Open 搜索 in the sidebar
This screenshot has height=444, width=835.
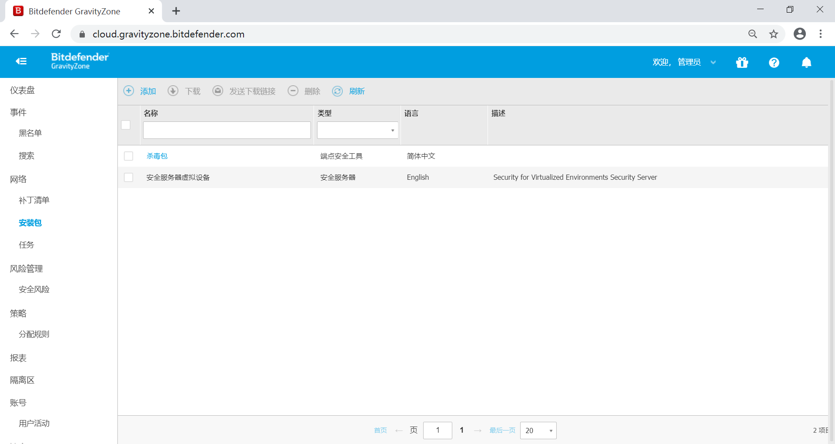[27, 156]
